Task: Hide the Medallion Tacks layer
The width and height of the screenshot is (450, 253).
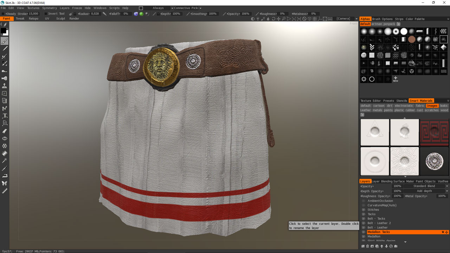Action: 364,232
